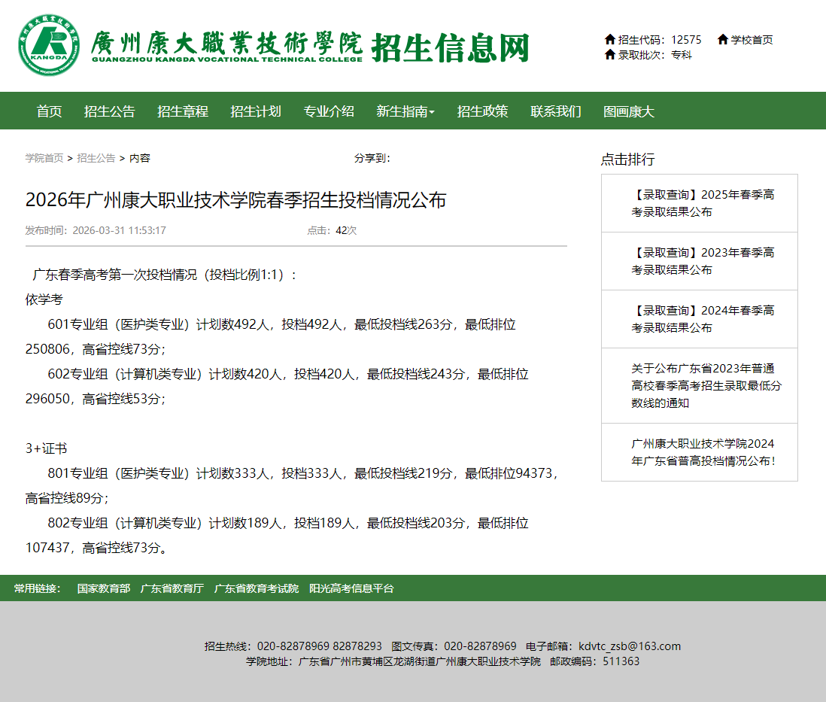Select 招生政策 in the green menu bar
The image size is (826, 702).
click(482, 111)
